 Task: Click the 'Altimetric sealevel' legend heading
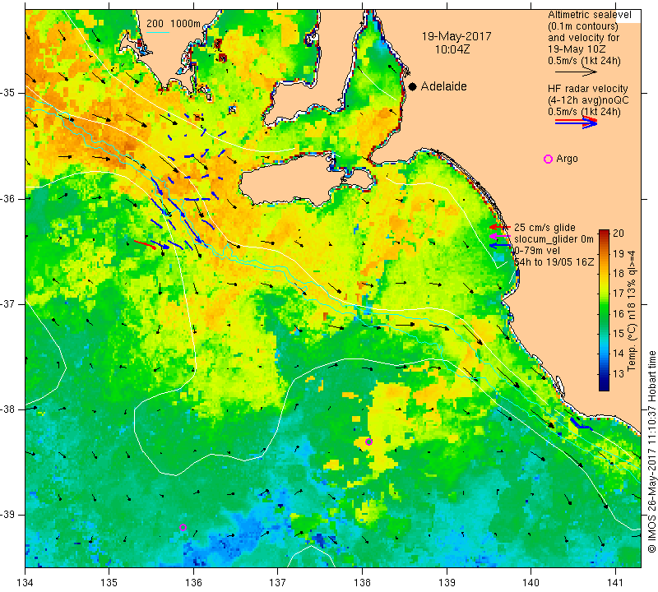click(589, 15)
